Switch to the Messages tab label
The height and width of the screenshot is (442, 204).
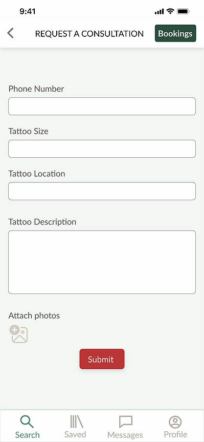(x=125, y=434)
